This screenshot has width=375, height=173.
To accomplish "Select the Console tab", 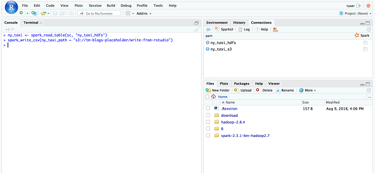I will tap(11, 23).
